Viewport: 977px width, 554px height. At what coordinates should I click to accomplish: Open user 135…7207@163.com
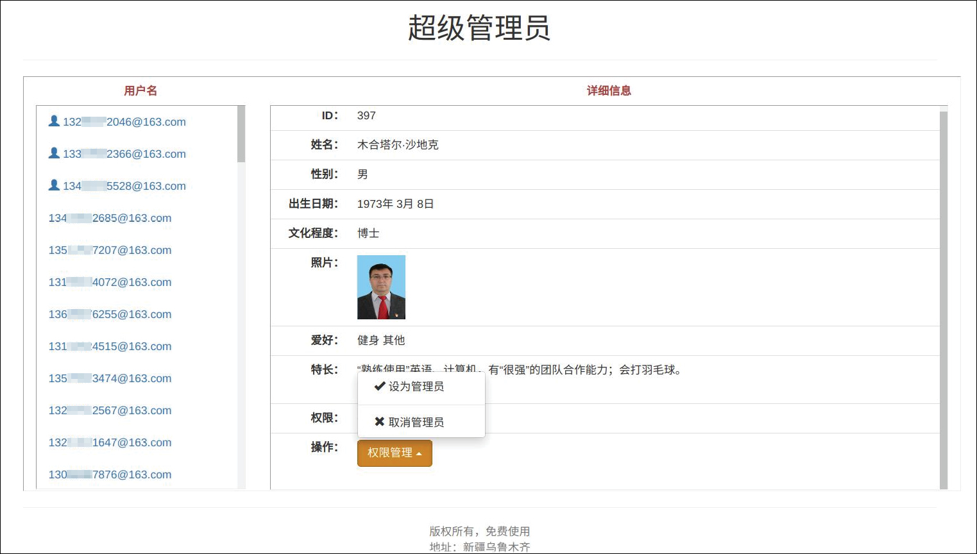tap(110, 250)
